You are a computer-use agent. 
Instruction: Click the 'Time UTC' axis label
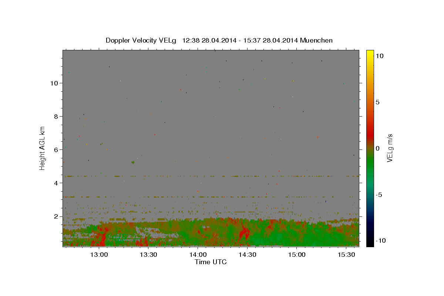coord(211,262)
